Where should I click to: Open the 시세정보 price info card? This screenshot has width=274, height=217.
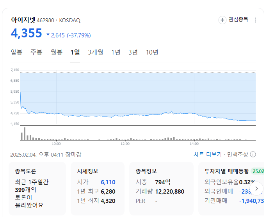point(97,189)
